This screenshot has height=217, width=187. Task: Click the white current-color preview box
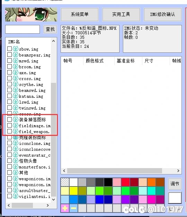pos(175,198)
